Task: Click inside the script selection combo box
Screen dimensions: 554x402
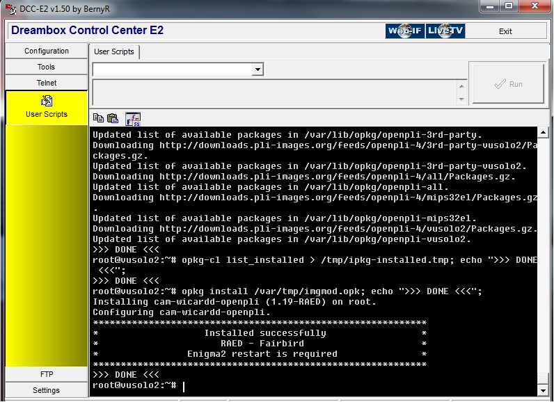Action: [173, 69]
